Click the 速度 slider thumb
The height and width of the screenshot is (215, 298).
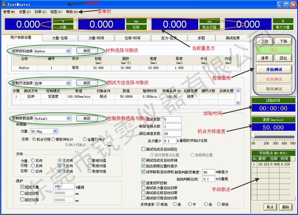click(254, 137)
